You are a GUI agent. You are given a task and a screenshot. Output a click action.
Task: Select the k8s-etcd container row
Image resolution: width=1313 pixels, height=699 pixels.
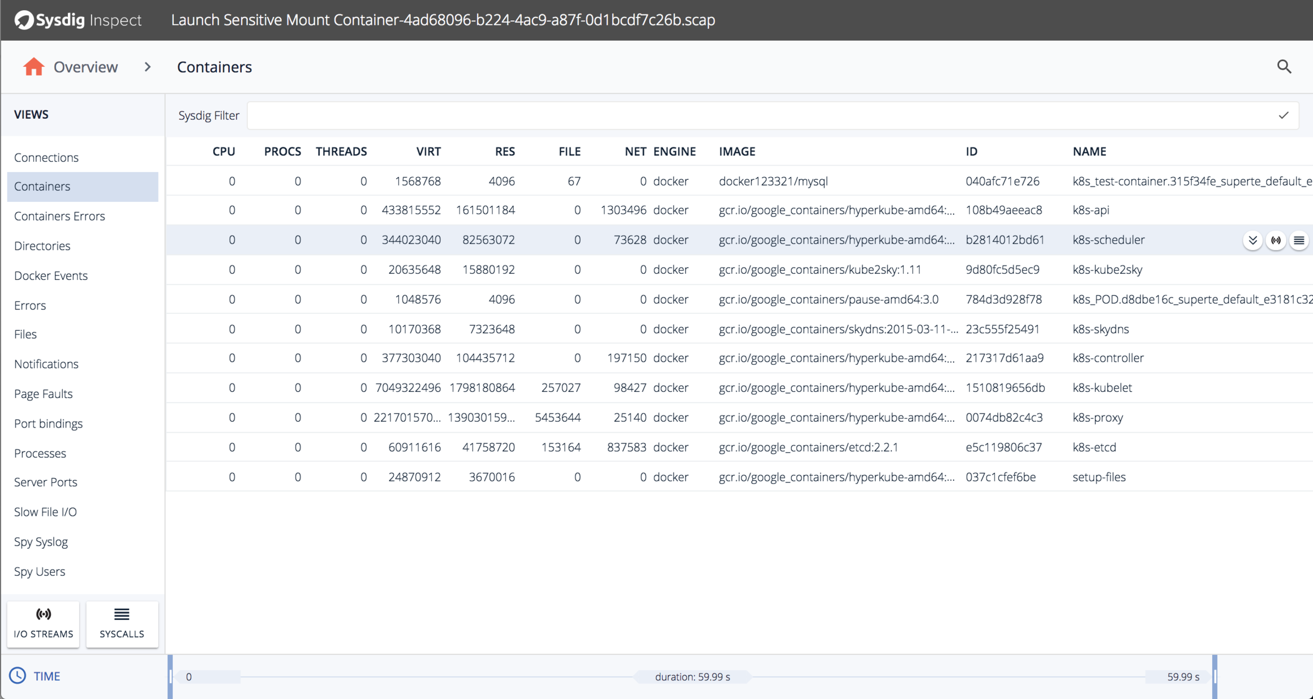(739, 447)
